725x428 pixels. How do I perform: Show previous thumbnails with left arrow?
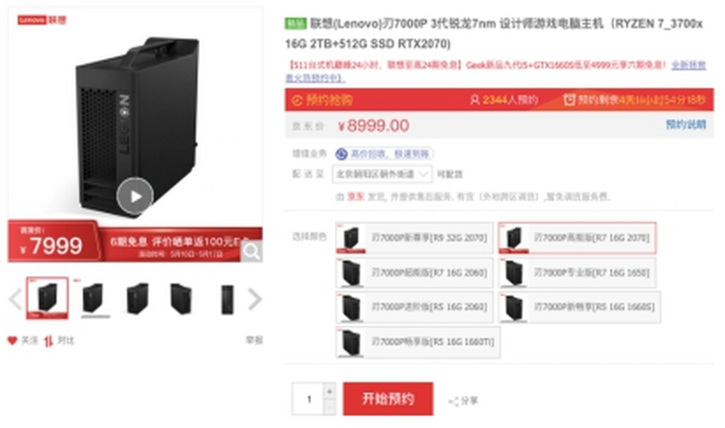[x=15, y=299]
